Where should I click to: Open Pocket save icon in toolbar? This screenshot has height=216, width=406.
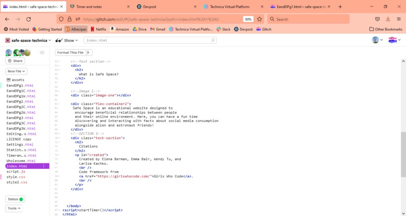377,19
